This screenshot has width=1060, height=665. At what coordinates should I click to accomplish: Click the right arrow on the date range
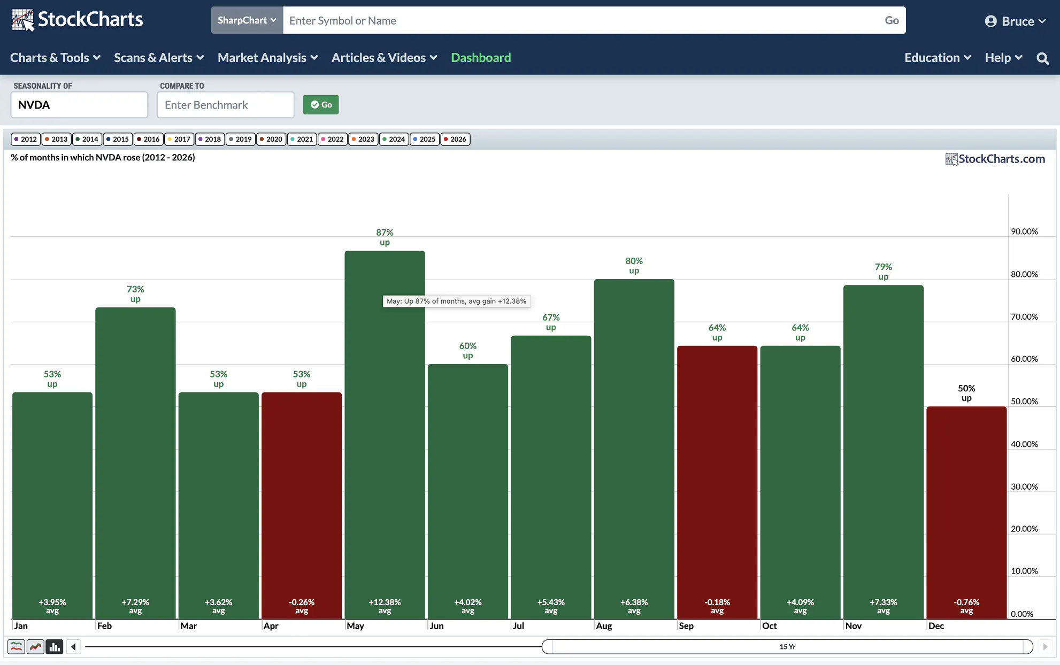(1045, 647)
